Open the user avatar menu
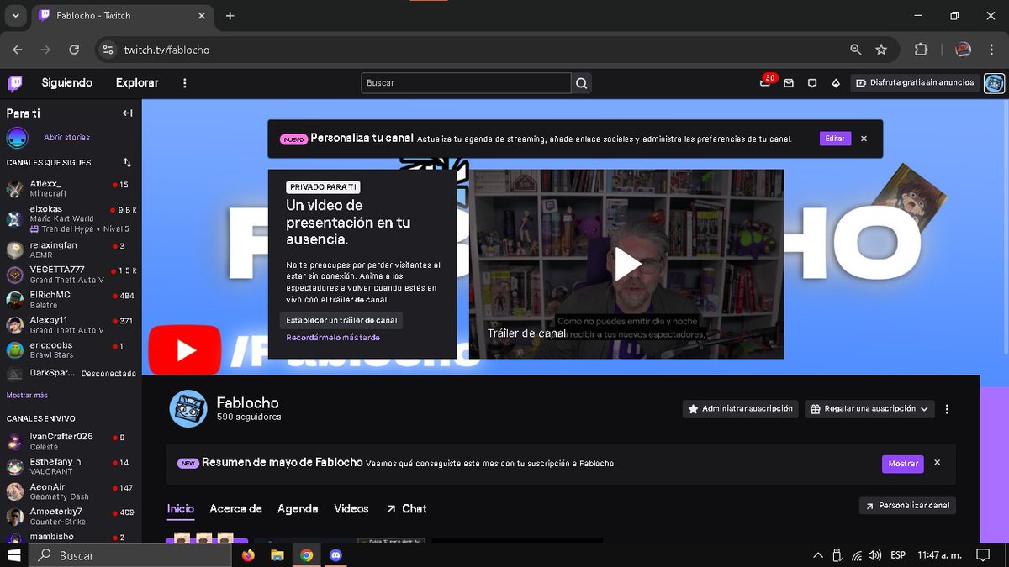Screen dimensions: 1009x567 (994, 83)
